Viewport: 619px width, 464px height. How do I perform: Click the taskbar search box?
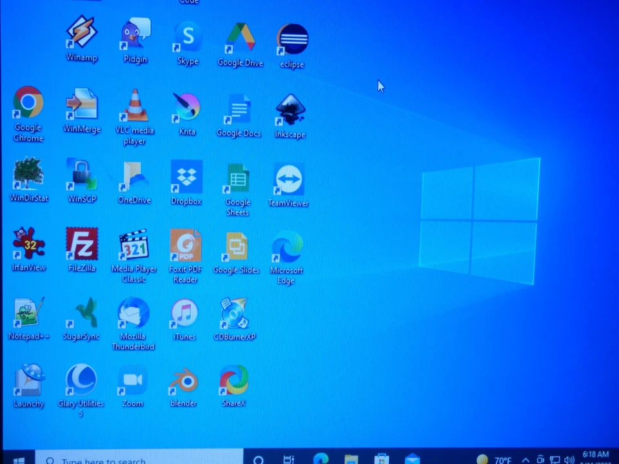tap(129, 460)
